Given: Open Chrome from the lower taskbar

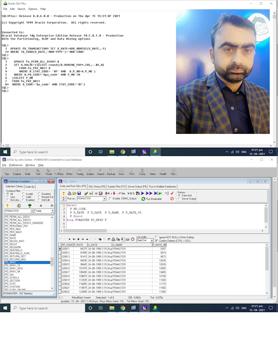Looking at the screenshot, I should click(x=123, y=308).
